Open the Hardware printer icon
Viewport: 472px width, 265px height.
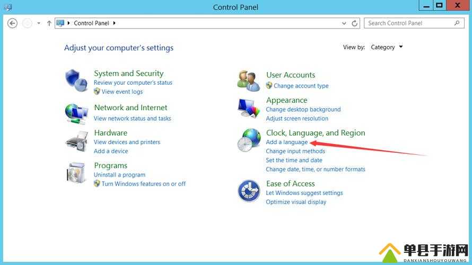pos(77,142)
